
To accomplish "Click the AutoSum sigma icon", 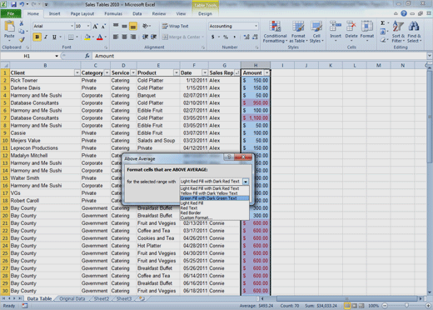I will coord(383,23).
